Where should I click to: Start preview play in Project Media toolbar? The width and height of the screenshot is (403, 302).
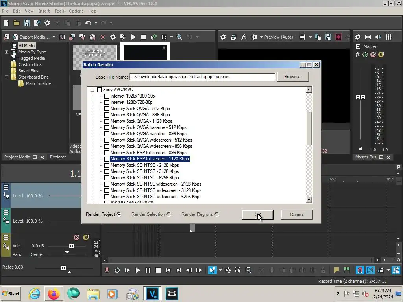(133, 37)
